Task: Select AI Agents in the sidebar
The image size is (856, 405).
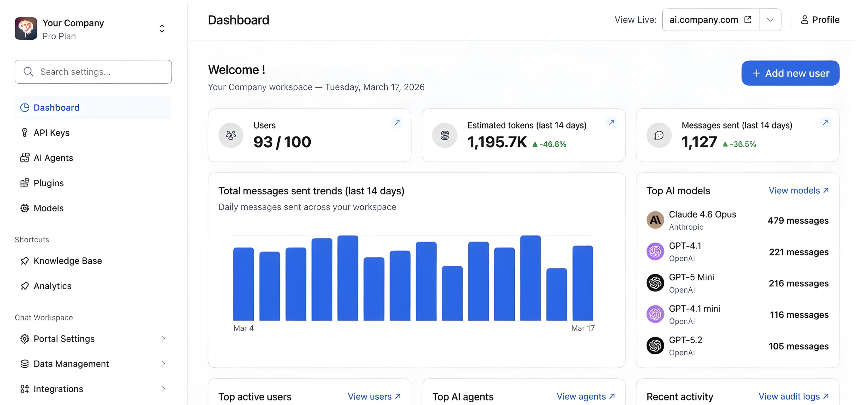Action: (x=54, y=158)
